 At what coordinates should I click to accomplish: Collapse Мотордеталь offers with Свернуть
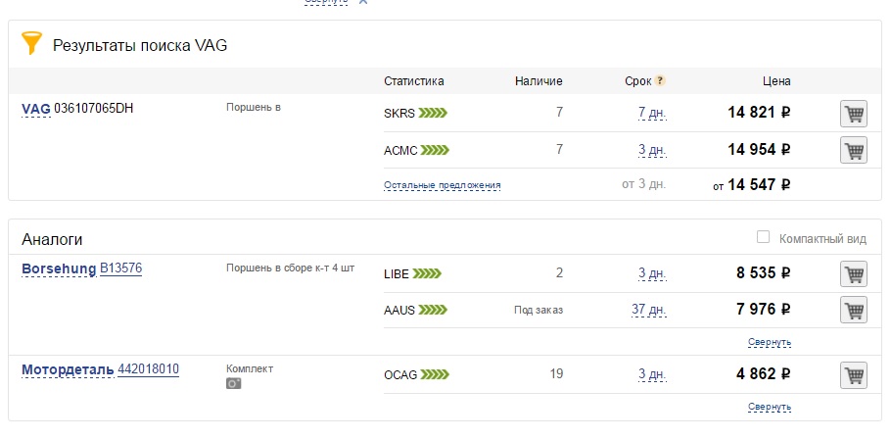[770, 407]
